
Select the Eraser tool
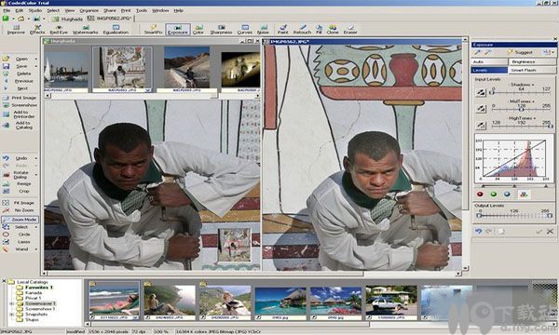click(350, 30)
